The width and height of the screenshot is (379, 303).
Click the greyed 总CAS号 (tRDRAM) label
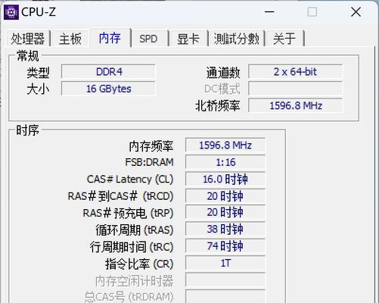(129, 297)
